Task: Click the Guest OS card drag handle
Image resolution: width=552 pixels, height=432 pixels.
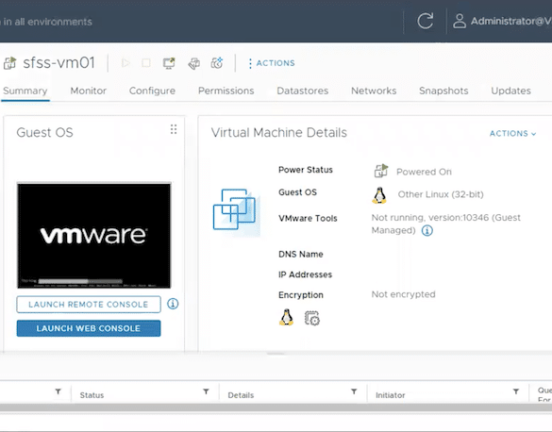Action: coord(174,129)
